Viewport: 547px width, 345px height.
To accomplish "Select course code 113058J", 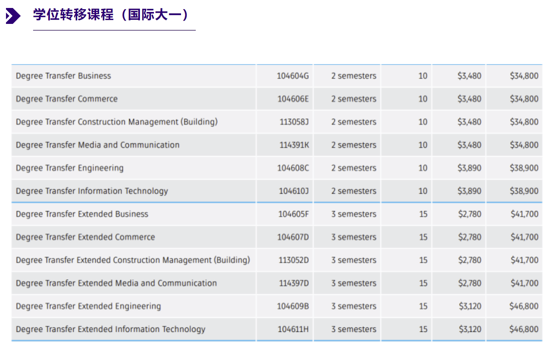I will click(294, 122).
